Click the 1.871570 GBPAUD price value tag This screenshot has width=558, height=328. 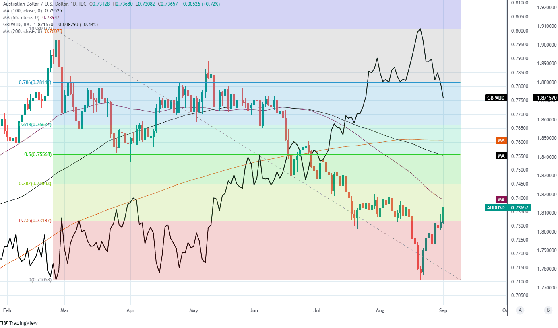coord(545,98)
